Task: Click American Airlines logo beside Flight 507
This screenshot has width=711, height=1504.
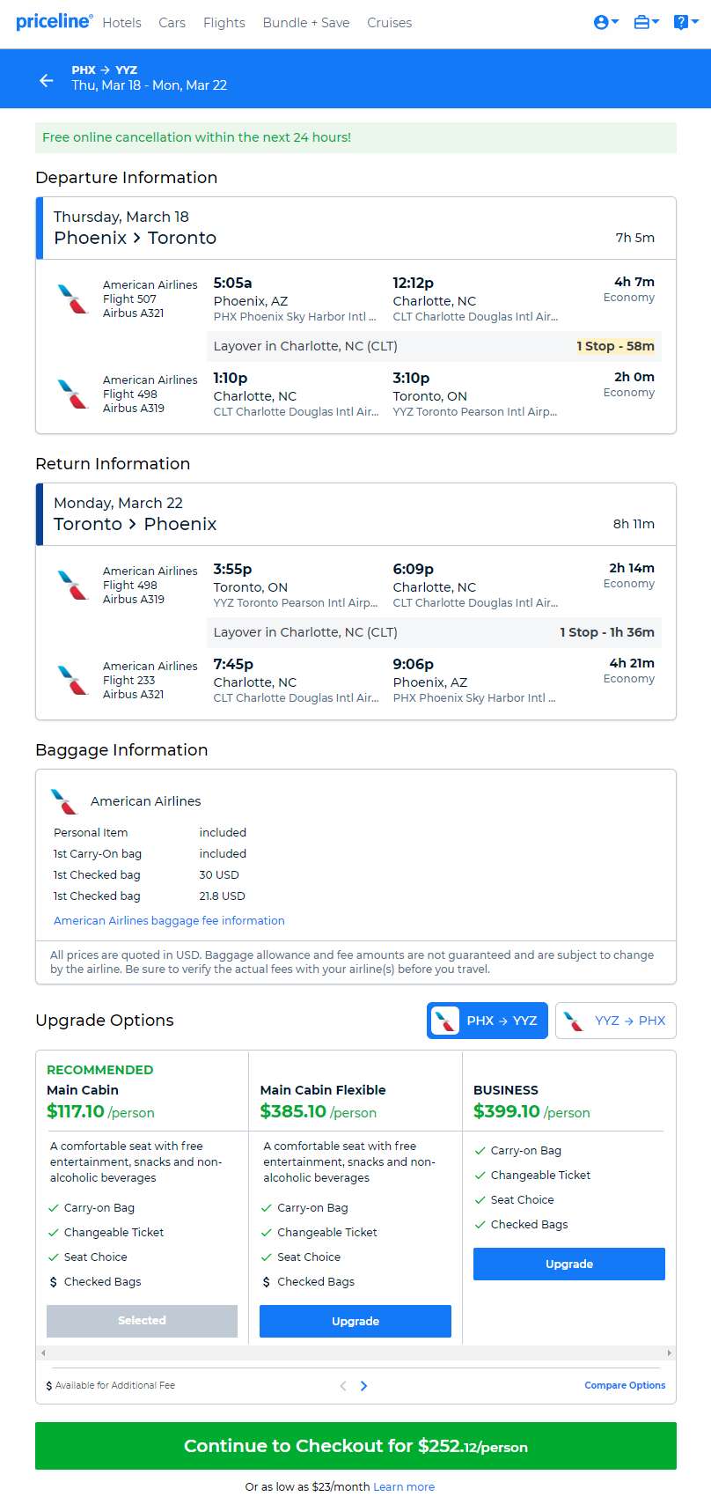Action: pyautogui.click(x=73, y=299)
